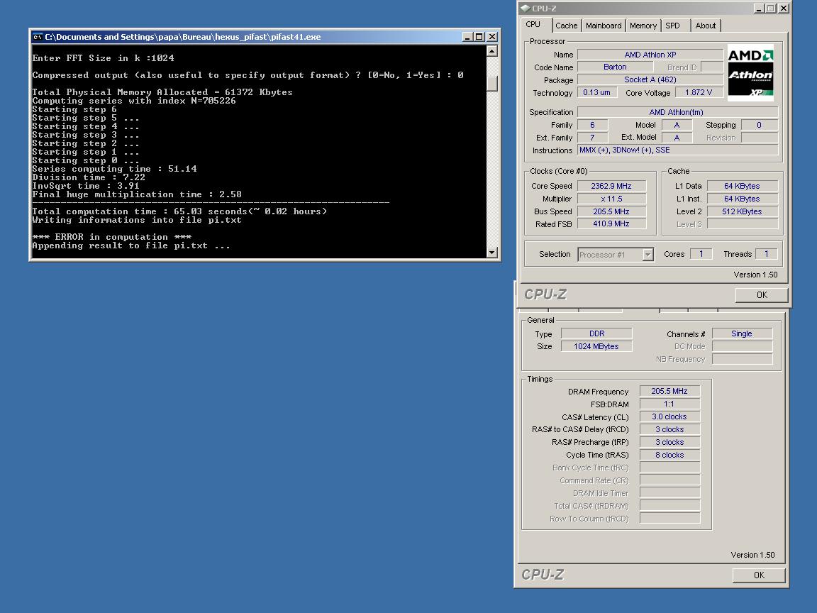Viewport: 817px width, 613px height.
Task: Close the CPU-Z window
Action: click(x=783, y=9)
